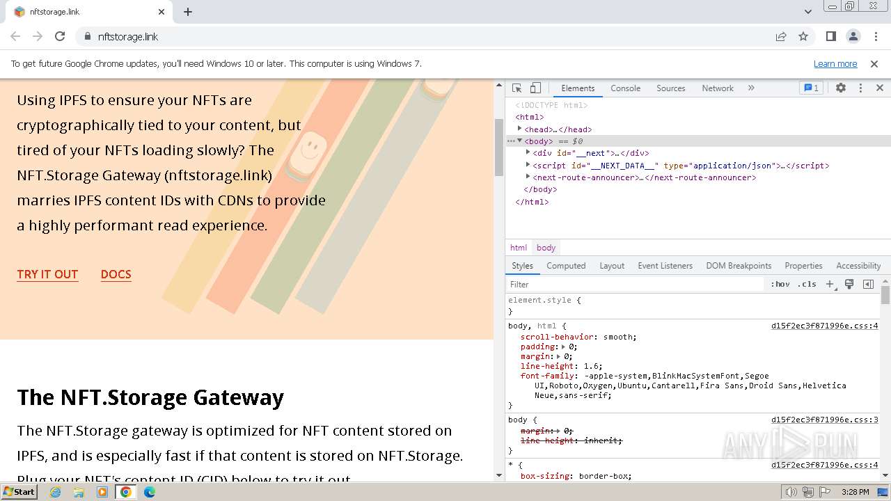Open the DevTools issues counter badge
Image resolution: width=891 pixels, height=501 pixels.
pos(811,88)
